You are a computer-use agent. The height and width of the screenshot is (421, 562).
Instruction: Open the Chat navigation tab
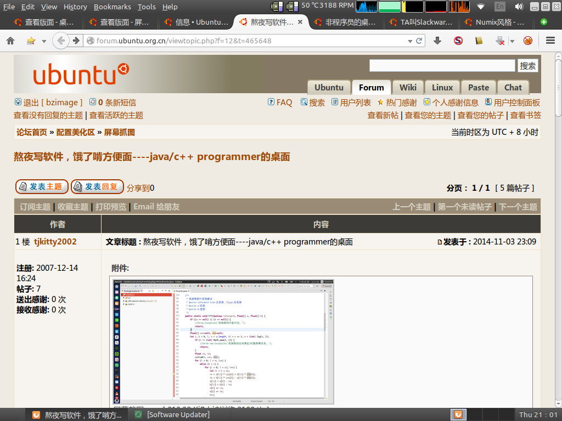[x=513, y=87]
